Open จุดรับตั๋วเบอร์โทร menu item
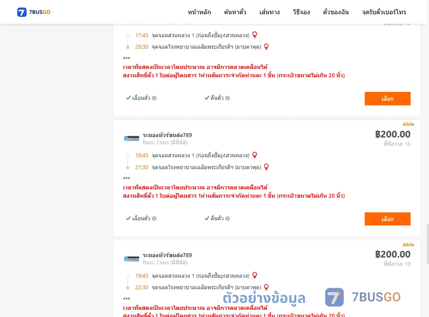Image resolution: width=429 pixels, height=317 pixels. click(384, 12)
